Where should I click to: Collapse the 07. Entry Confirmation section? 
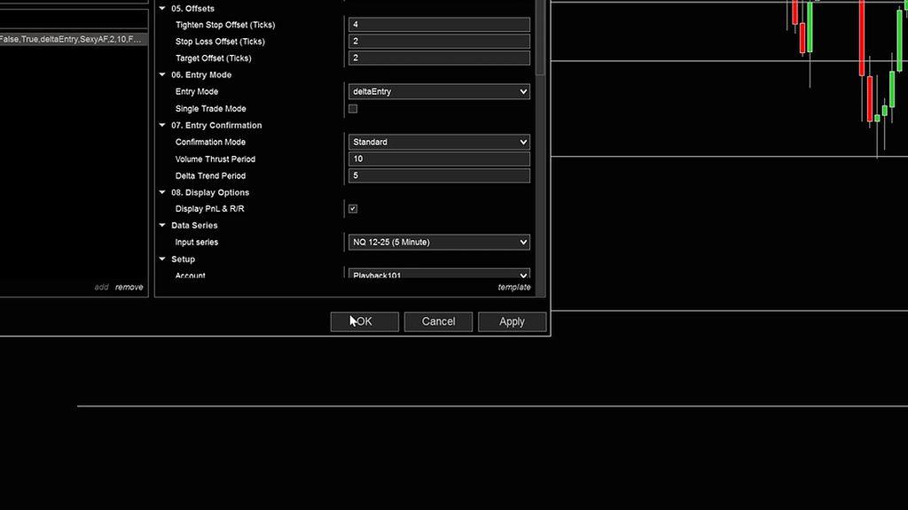pos(162,126)
